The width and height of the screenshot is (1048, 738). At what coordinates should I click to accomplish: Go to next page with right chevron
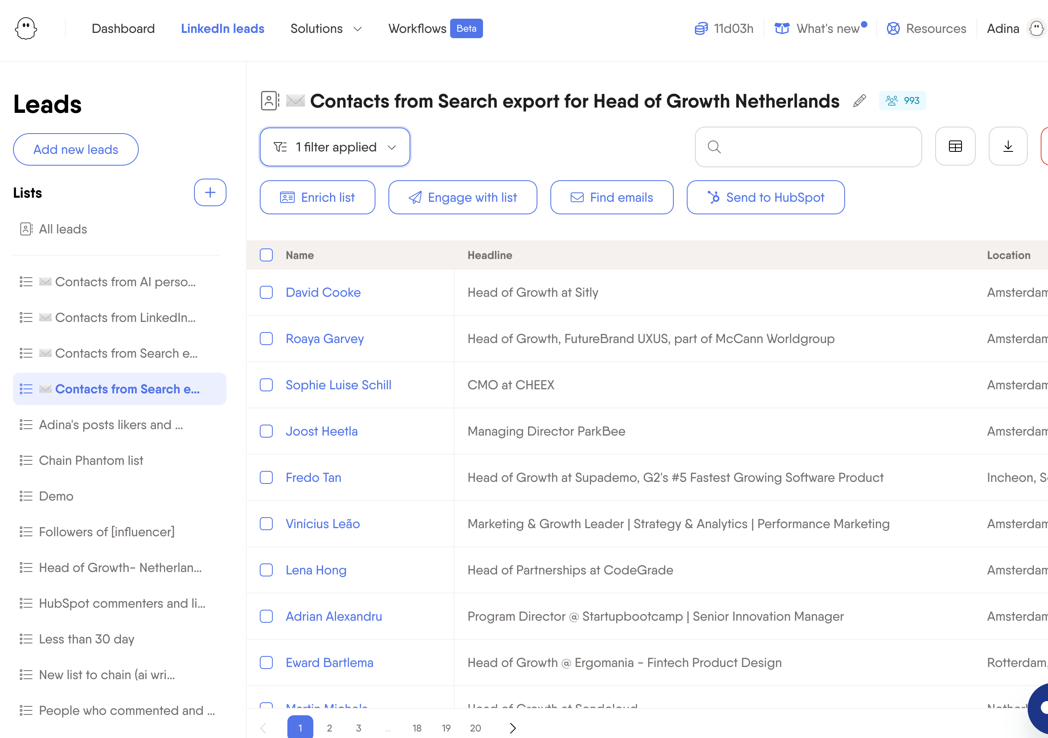click(513, 728)
